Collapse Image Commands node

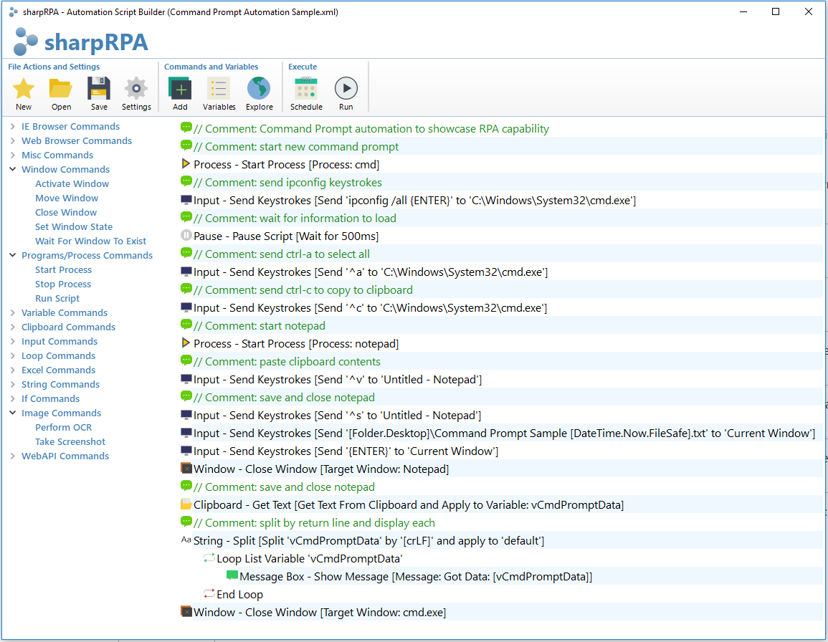[13, 413]
